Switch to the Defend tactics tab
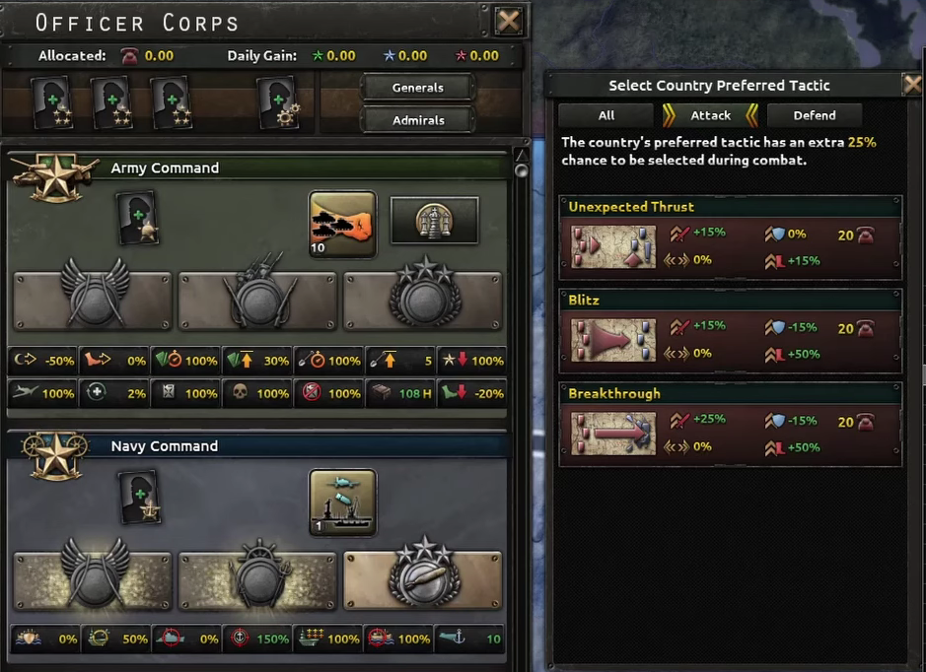This screenshot has height=672, width=926. point(814,115)
